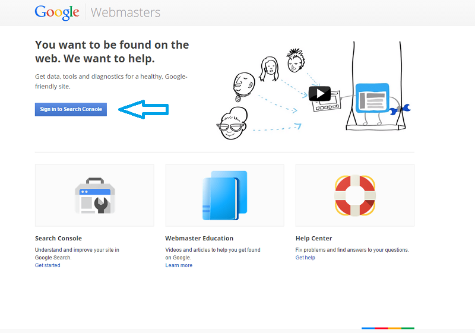Follow the Get started link

tap(47, 265)
